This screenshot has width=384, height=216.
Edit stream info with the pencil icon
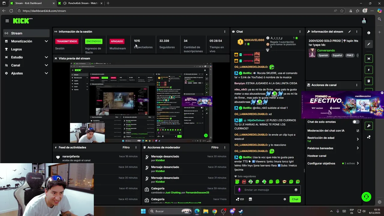point(349,31)
